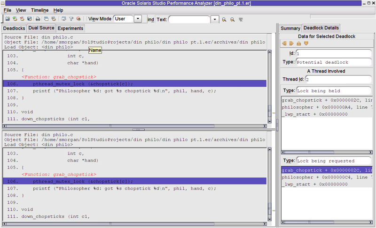Click the greyed icon after the find magnifiers
Image resolution: width=376 pixels, height=228 pixels.
[x=241, y=20]
